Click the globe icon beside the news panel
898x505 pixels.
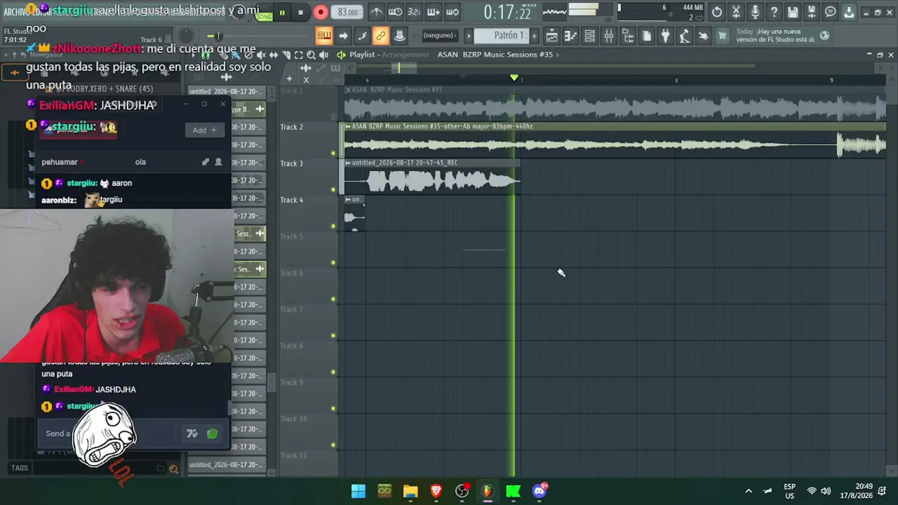click(824, 36)
